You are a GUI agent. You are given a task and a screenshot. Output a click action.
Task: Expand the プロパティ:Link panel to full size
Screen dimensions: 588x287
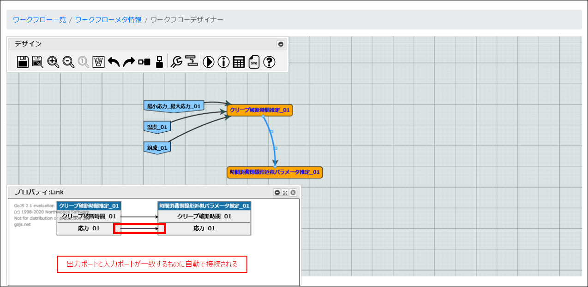click(x=285, y=193)
